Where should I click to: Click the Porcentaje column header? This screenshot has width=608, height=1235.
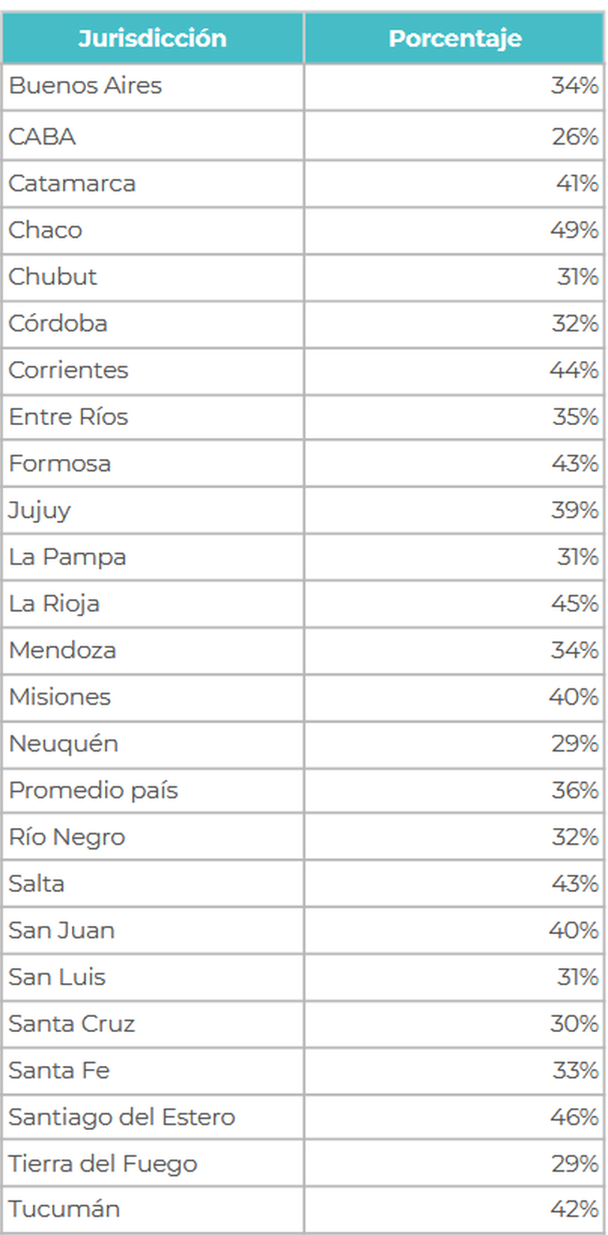click(x=455, y=39)
